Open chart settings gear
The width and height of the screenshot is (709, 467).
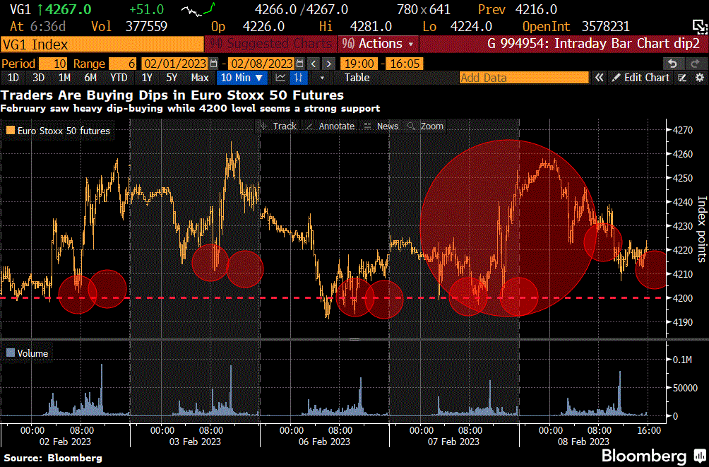pyautogui.click(x=700, y=78)
